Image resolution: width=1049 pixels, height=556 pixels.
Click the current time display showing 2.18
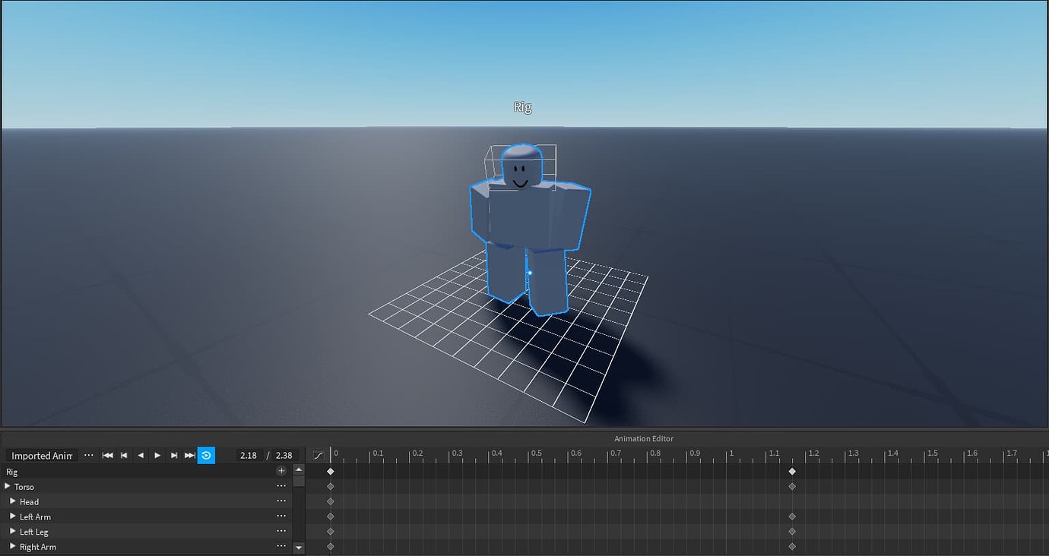[x=249, y=455]
